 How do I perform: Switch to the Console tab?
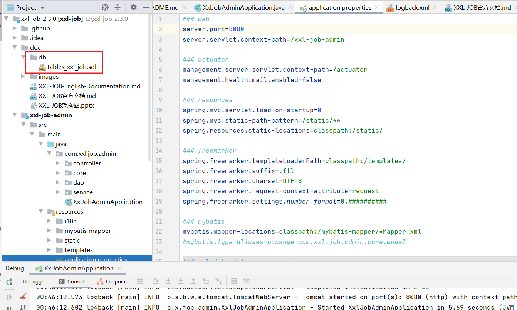(x=72, y=281)
